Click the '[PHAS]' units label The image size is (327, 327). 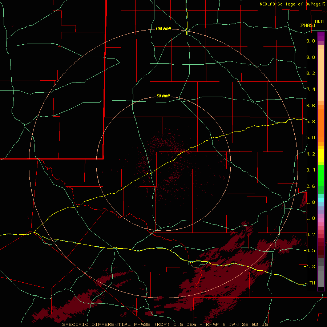coord(307,25)
